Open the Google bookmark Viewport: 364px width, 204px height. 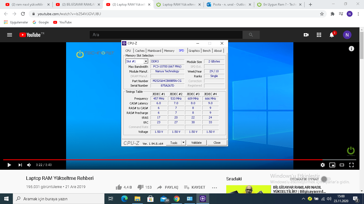[41, 22]
